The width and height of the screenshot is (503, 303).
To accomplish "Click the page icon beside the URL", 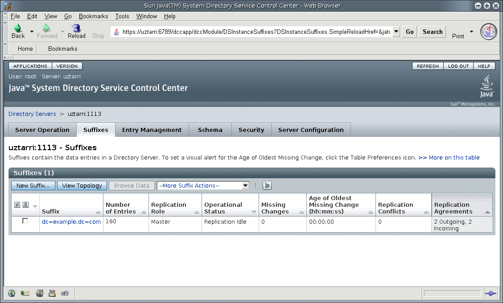I will click(117, 32).
